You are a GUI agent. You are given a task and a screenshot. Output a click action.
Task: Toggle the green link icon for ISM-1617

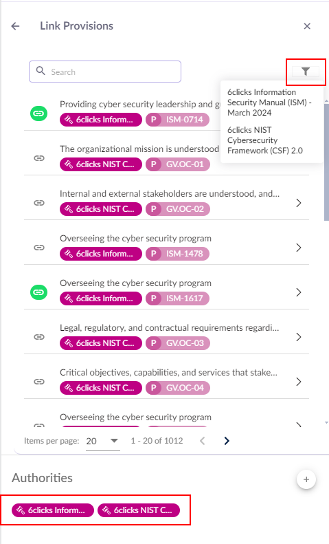tap(38, 292)
